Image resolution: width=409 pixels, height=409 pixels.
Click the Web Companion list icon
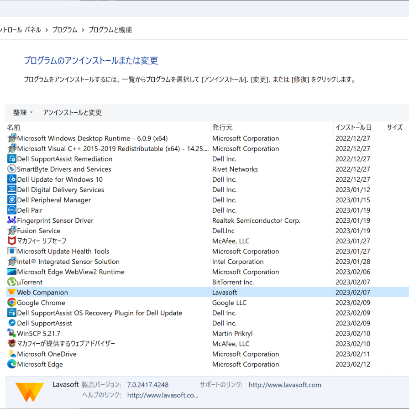[x=12, y=292]
